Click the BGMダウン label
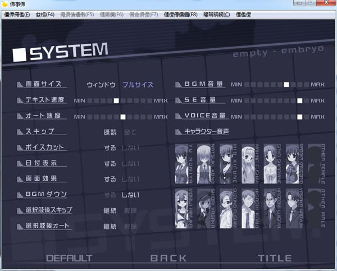 (x=46, y=194)
